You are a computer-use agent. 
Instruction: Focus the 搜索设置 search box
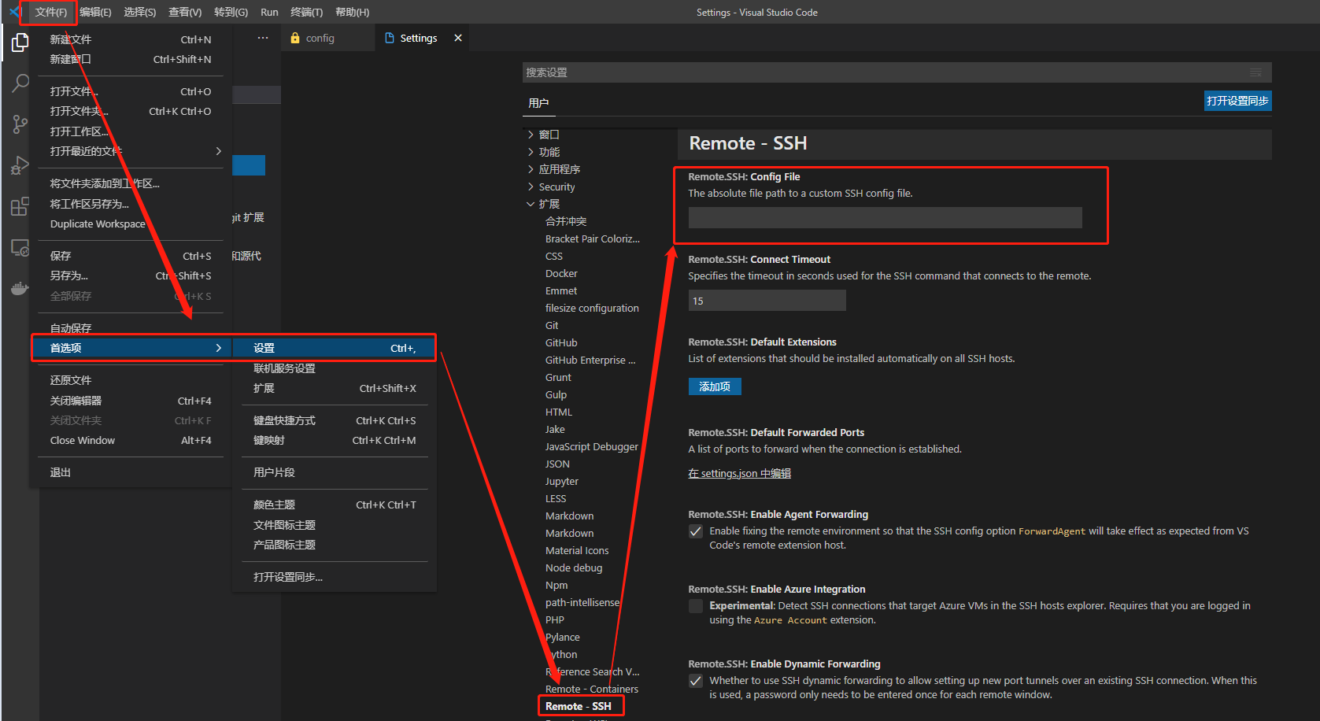(897, 72)
